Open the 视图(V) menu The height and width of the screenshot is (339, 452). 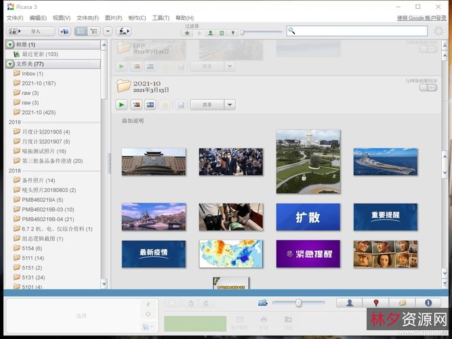pos(62,18)
